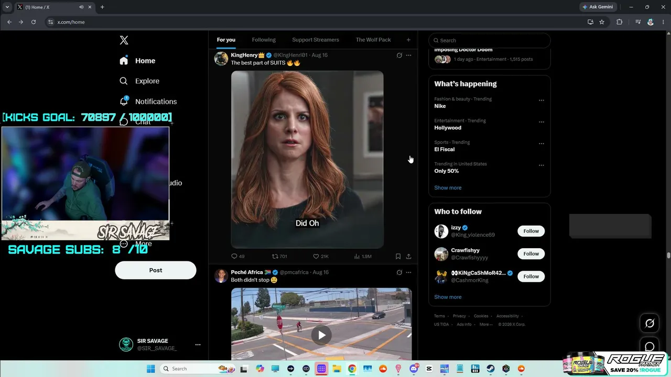This screenshot has height=377, width=671.
Task: Like KingHenry's SUITS post
Action: (x=320, y=256)
